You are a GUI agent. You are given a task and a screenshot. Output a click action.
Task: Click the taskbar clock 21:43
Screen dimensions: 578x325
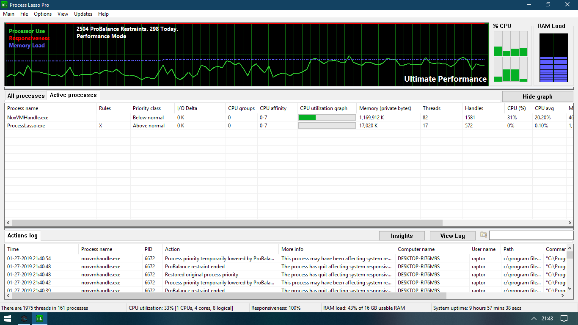pyautogui.click(x=547, y=318)
